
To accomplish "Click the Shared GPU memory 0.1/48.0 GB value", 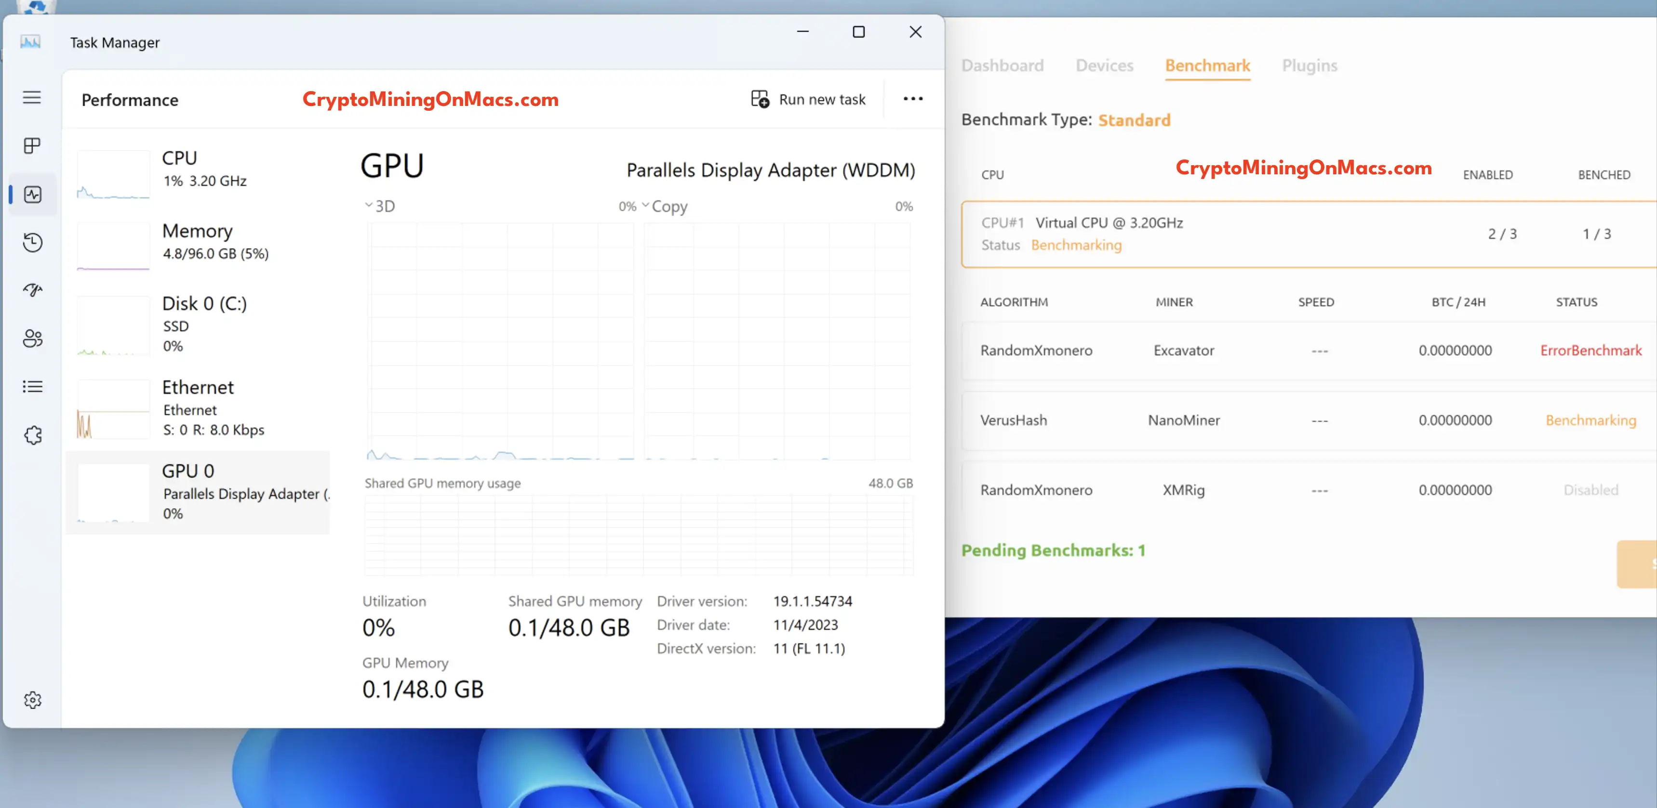I will (569, 627).
